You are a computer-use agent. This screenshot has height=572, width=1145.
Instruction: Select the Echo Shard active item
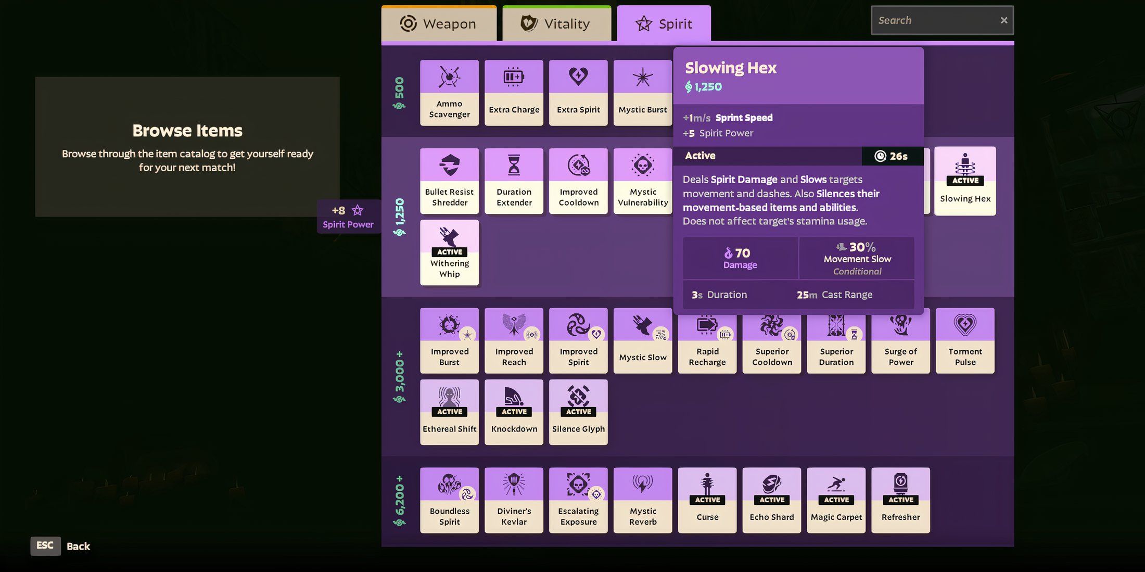(x=772, y=500)
